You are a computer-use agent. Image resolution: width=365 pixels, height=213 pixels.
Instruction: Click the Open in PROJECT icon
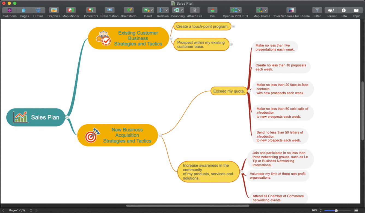coord(234,10)
